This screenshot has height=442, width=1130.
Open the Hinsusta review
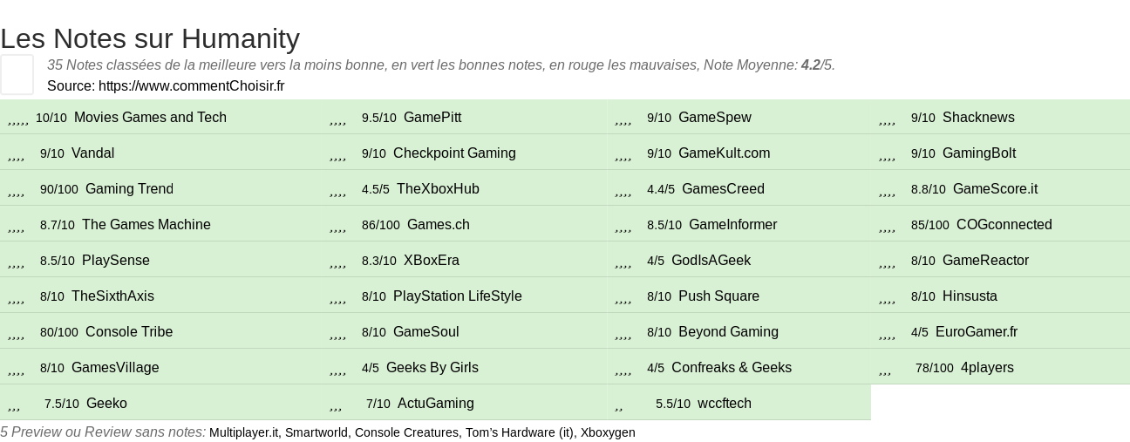coord(970,296)
